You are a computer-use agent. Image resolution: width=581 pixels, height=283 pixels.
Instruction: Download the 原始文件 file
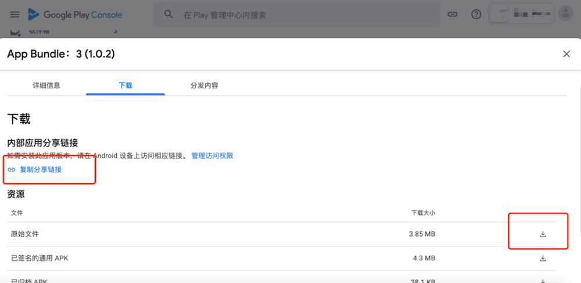click(543, 234)
